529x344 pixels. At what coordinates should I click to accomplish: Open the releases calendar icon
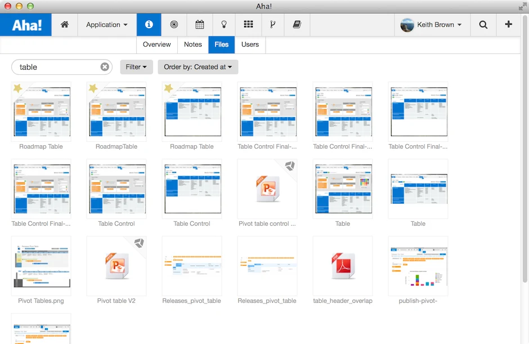click(200, 25)
